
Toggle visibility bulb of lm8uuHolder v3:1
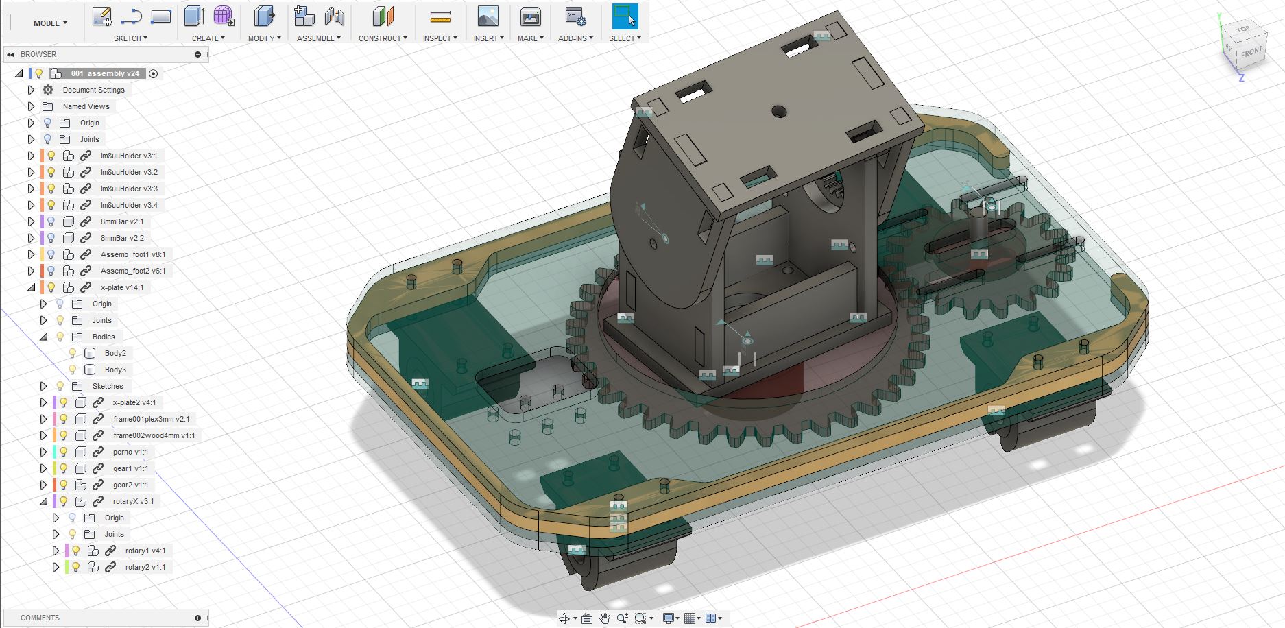click(x=51, y=156)
